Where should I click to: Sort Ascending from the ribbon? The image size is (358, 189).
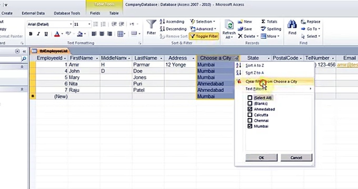pyautogui.click(x=172, y=22)
